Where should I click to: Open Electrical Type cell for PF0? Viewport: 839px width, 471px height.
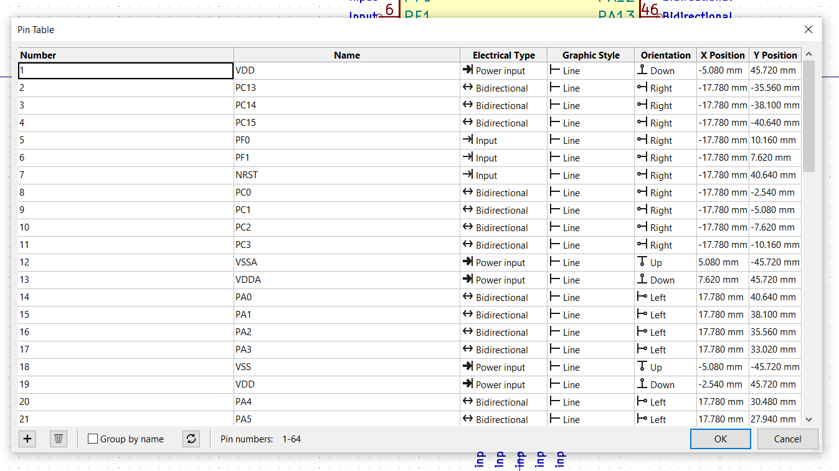tap(503, 140)
